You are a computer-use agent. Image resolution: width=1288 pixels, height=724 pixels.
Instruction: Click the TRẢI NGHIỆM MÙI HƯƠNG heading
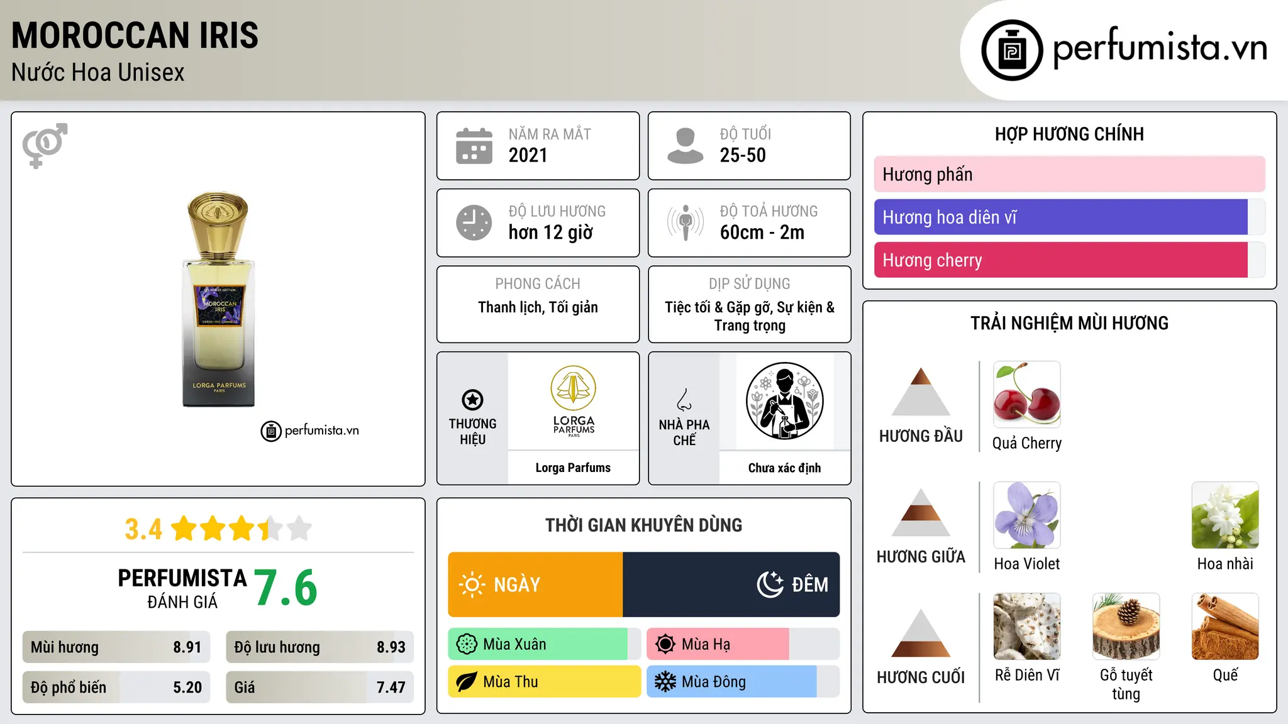[x=1069, y=323]
